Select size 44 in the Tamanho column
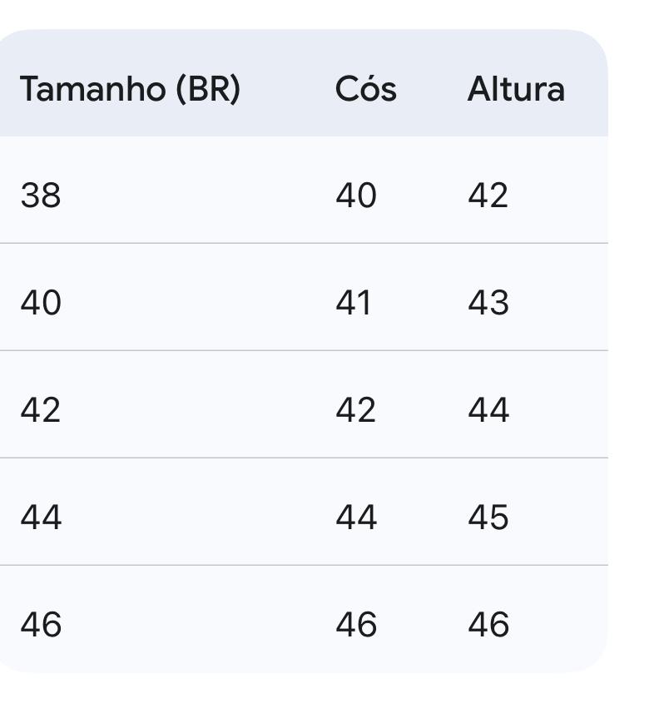Screen dimensions: 664x713 (x=41, y=517)
